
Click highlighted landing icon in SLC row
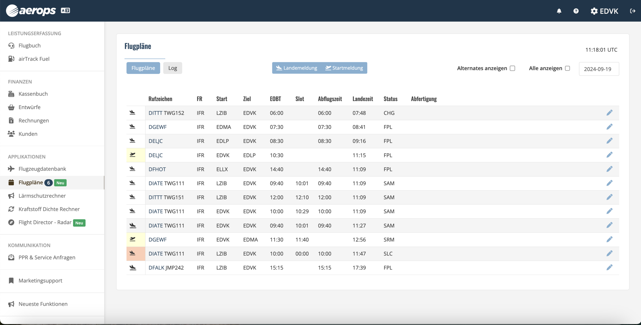(x=132, y=253)
